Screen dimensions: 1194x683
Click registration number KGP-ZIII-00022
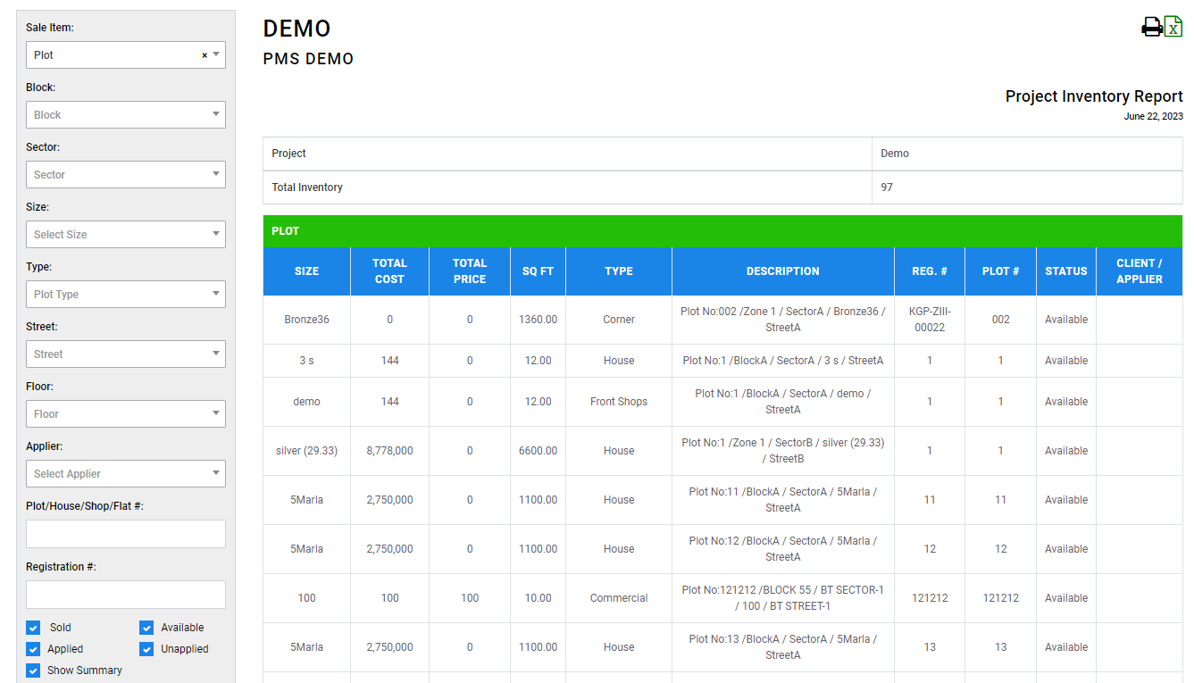click(930, 320)
